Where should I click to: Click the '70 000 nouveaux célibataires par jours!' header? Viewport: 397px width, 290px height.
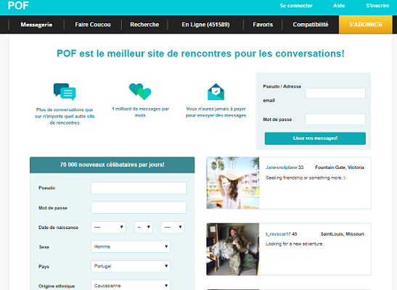tap(112, 165)
